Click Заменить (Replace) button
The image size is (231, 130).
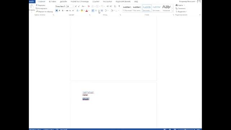click(x=180, y=8)
